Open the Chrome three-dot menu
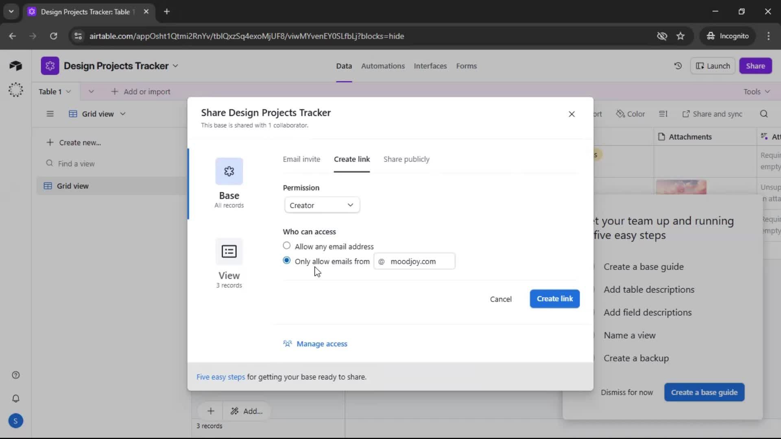This screenshot has width=781, height=439. click(768, 36)
